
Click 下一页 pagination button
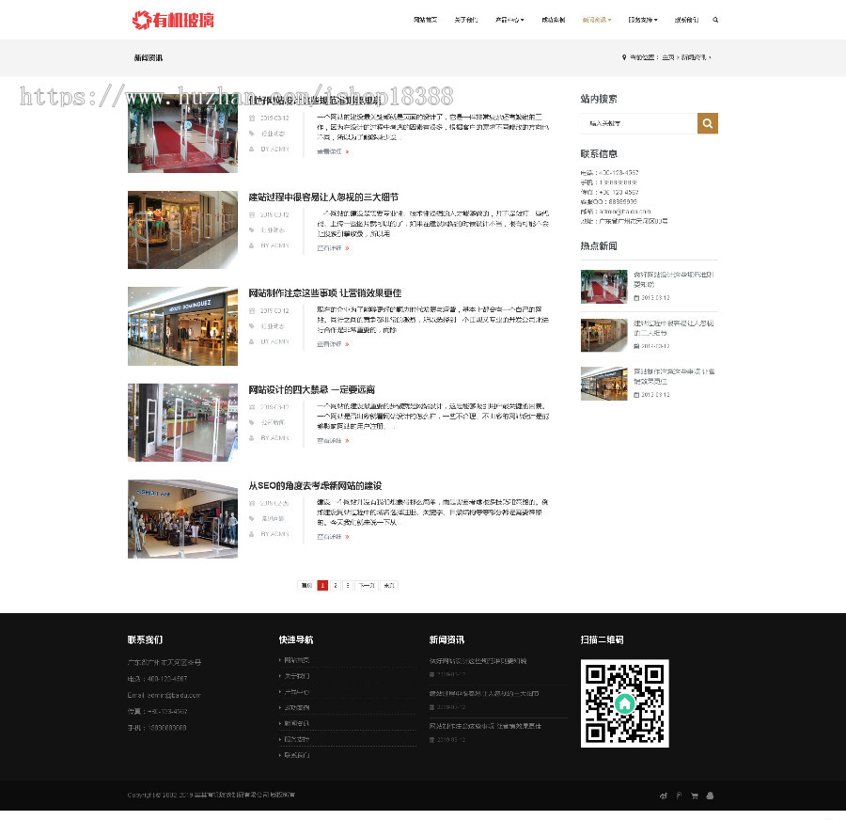367,586
